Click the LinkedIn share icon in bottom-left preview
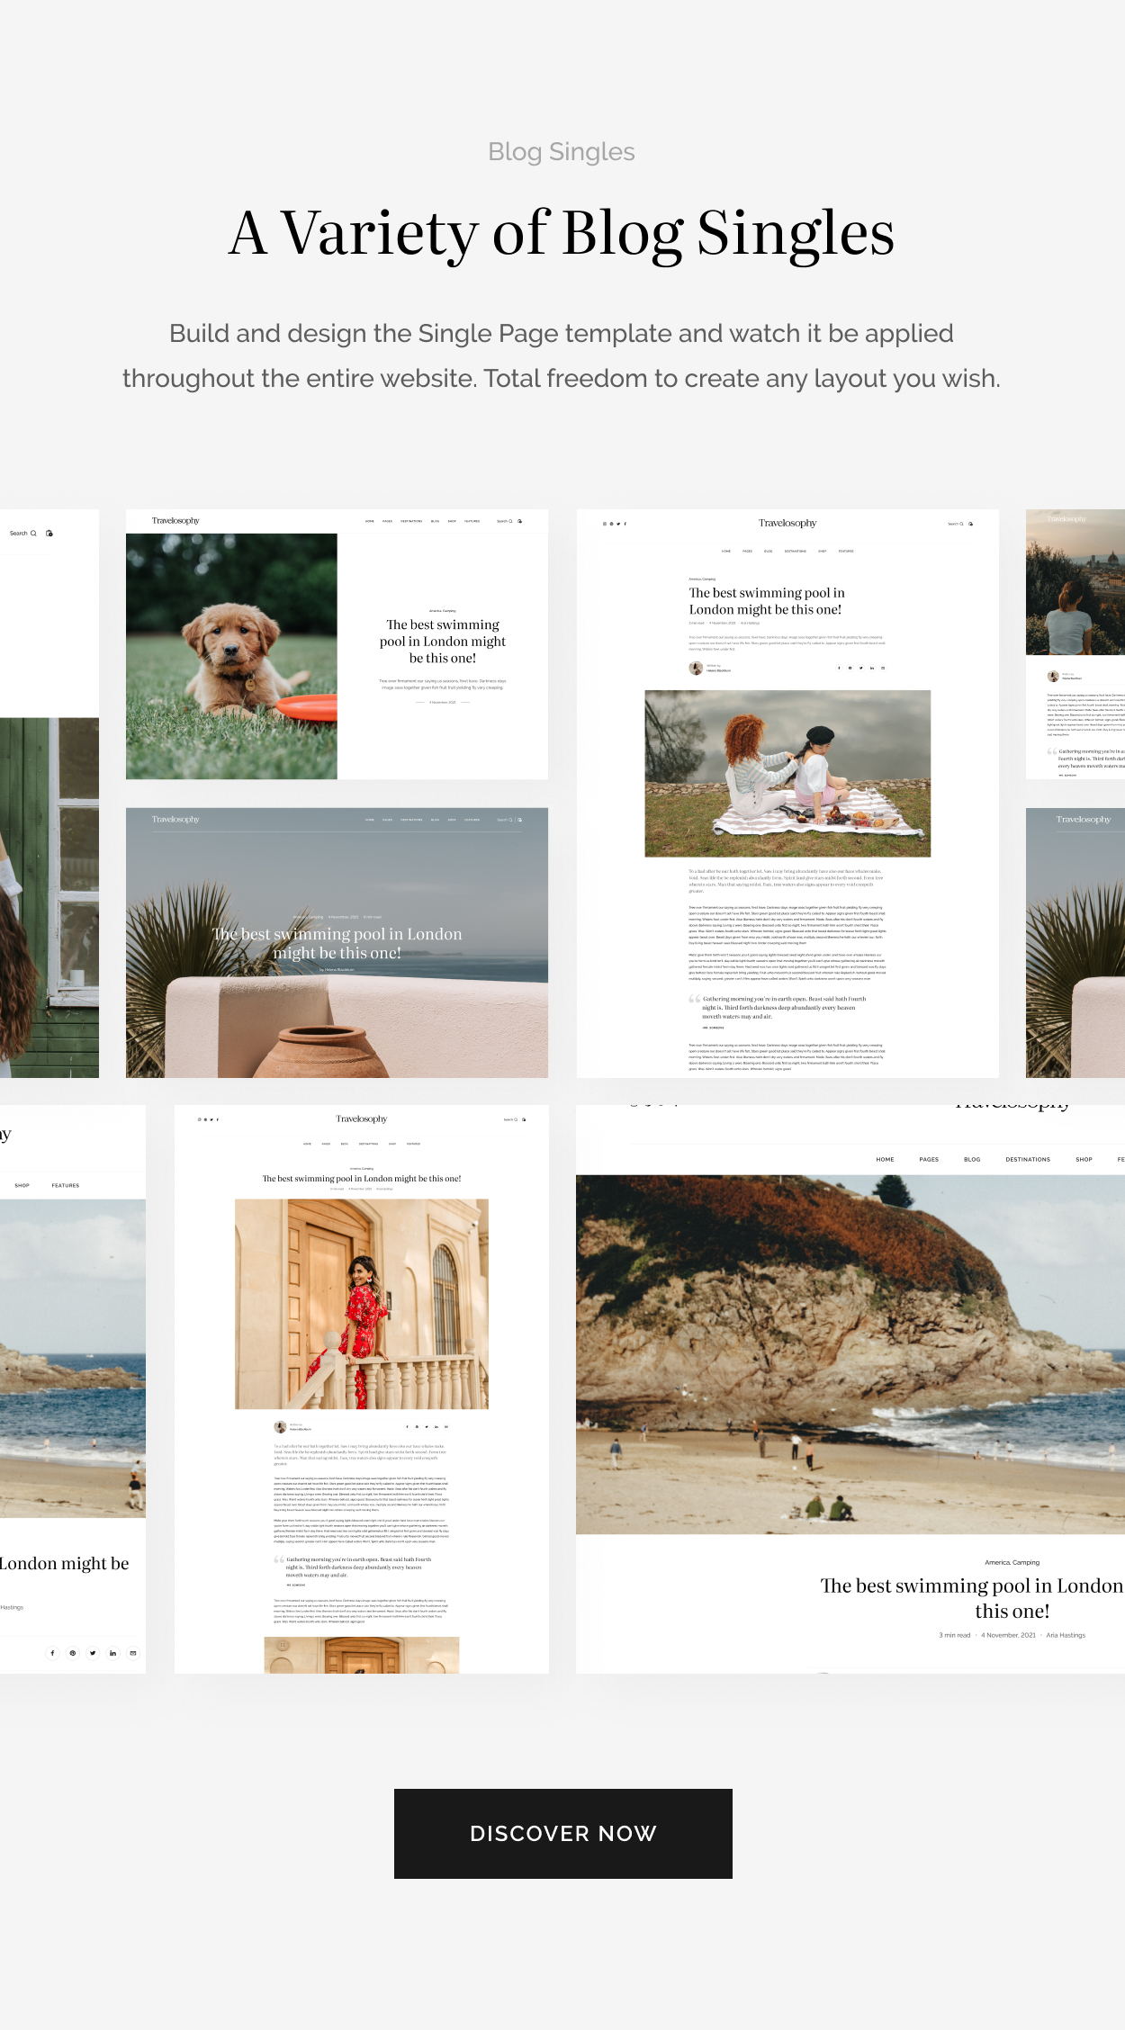This screenshot has height=2030, width=1125. 113,1653
